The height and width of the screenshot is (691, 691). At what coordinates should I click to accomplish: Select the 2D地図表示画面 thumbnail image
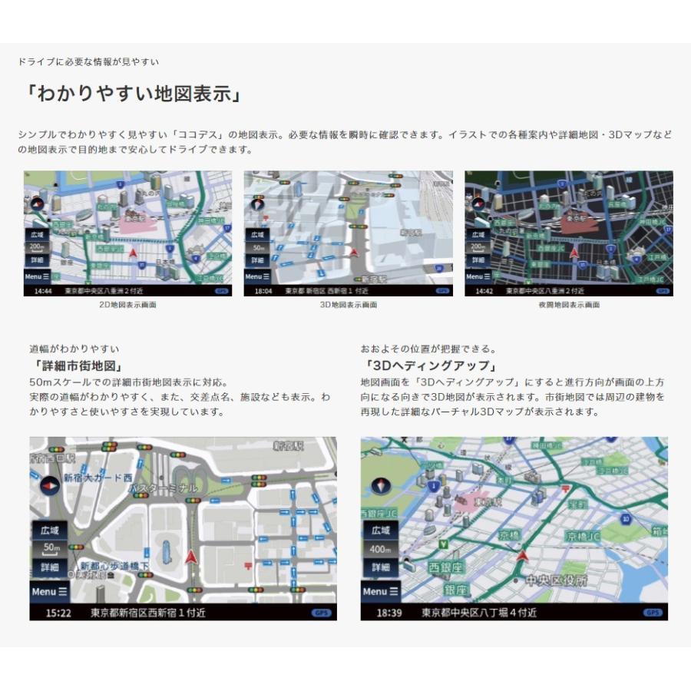pyautogui.click(x=127, y=233)
